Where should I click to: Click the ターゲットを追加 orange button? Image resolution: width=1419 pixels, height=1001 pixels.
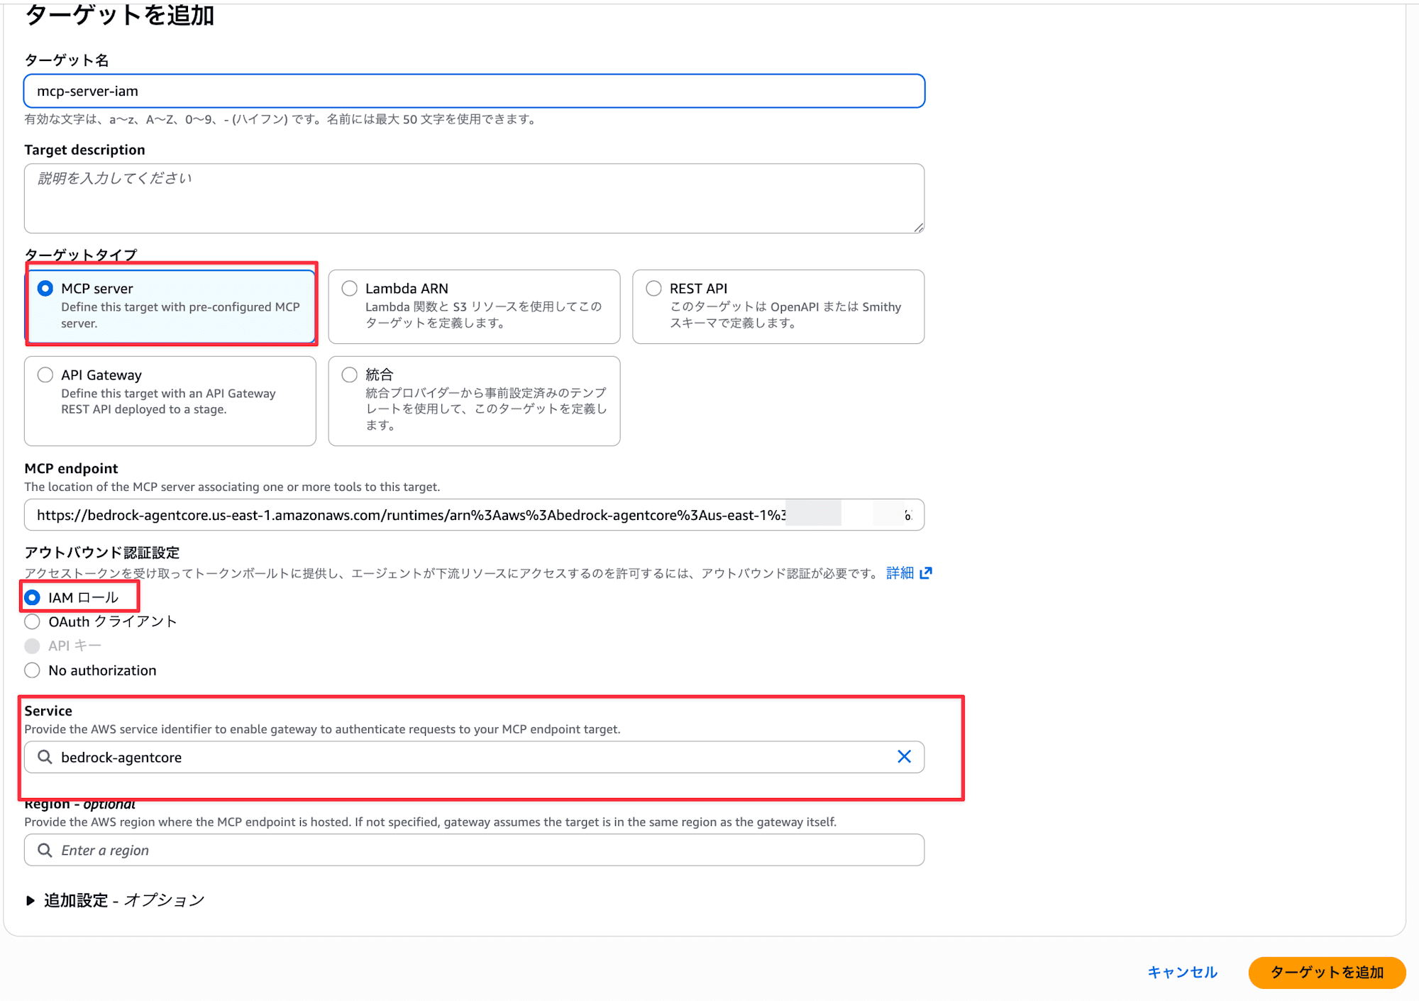[x=1326, y=972]
